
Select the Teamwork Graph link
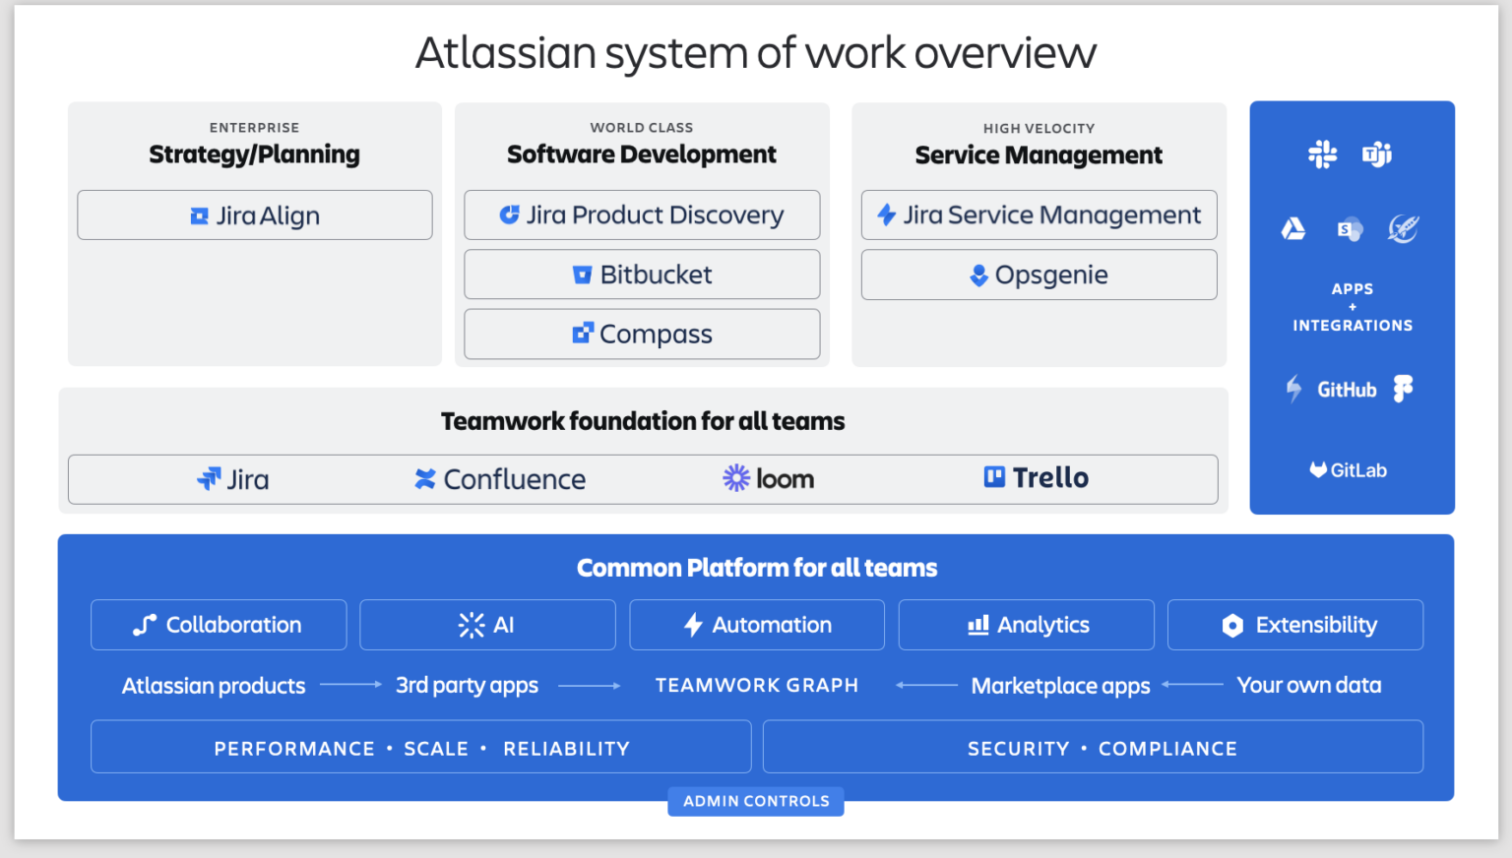tap(756, 685)
